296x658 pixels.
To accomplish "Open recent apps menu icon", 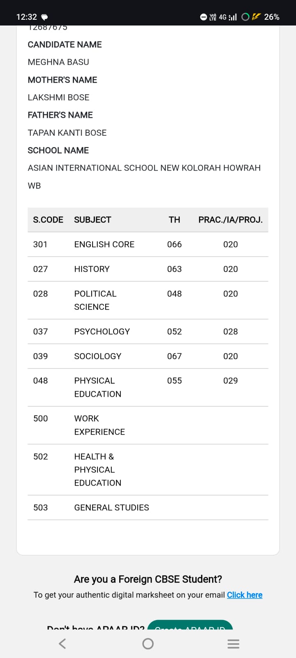I will click(233, 644).
